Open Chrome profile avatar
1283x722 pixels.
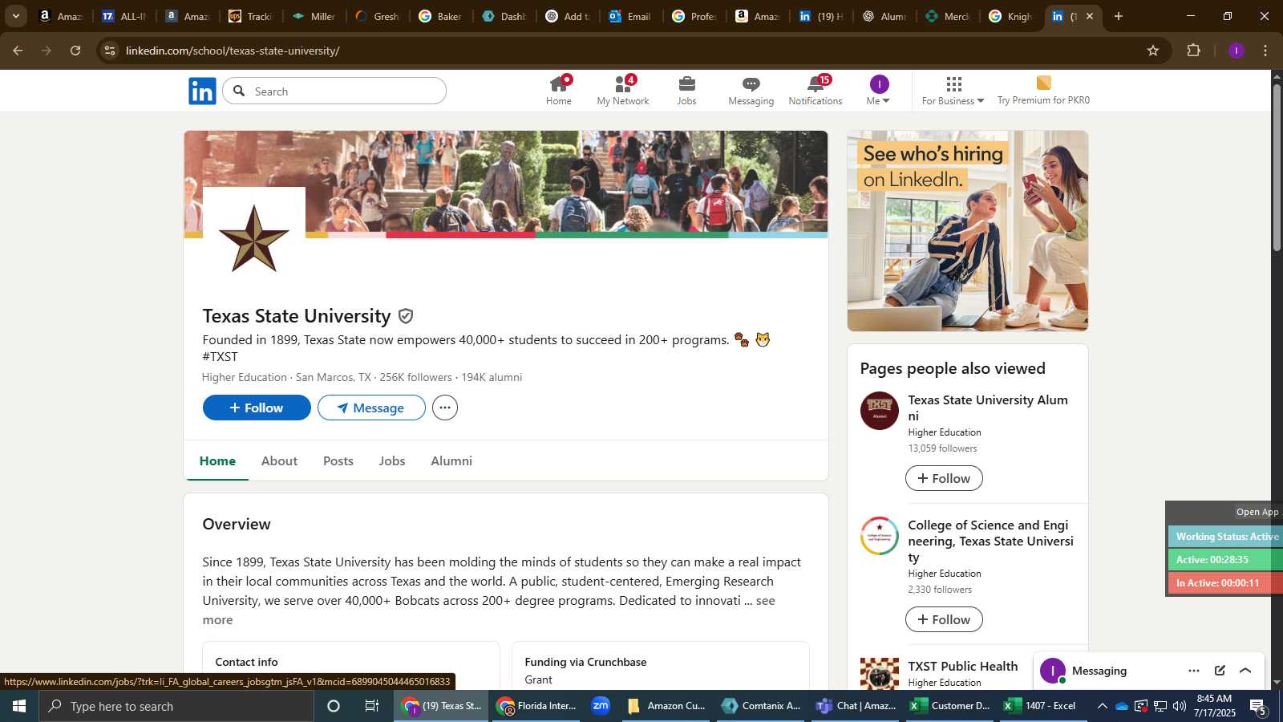[x=1236, y=51]
